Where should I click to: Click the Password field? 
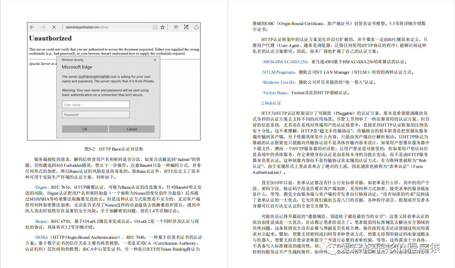coord(96,115)
